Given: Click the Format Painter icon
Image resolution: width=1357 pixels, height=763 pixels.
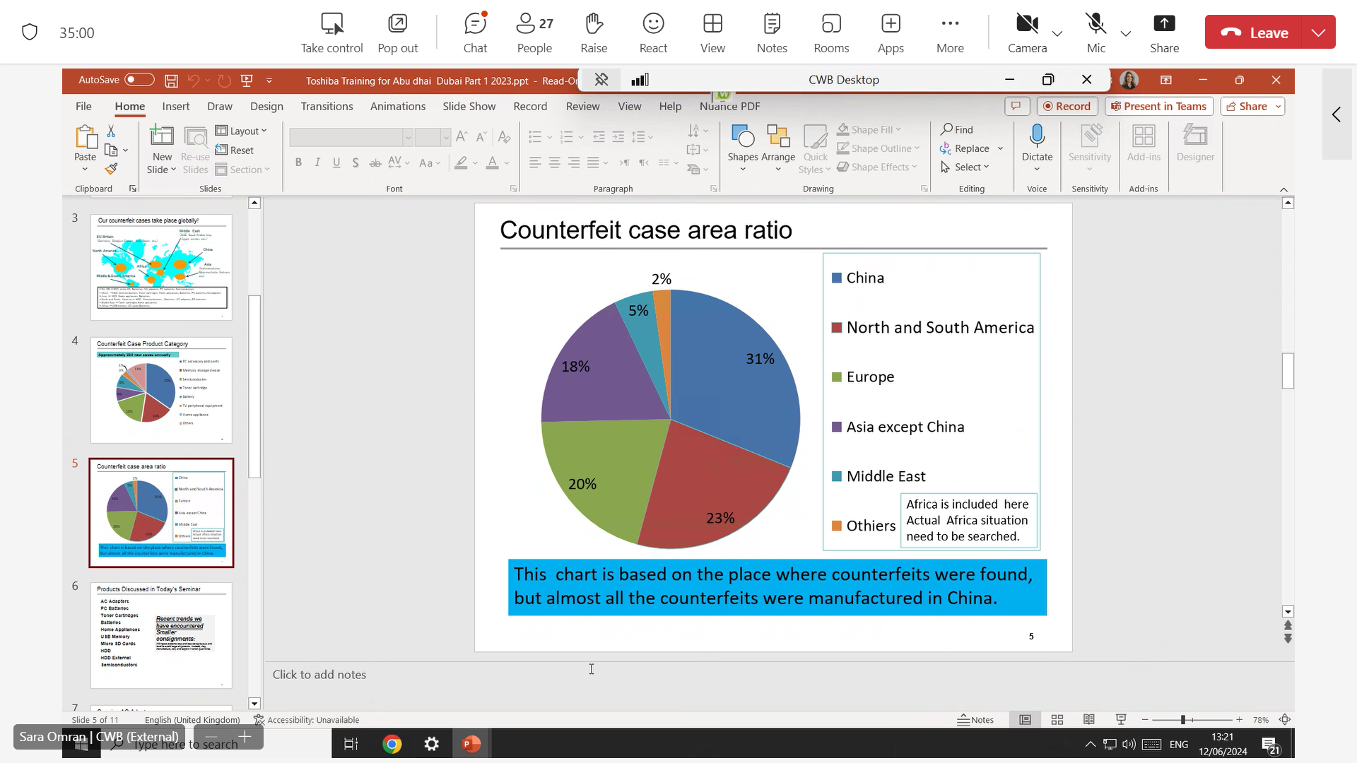Looking at the screenshot, I should point(111,169).
